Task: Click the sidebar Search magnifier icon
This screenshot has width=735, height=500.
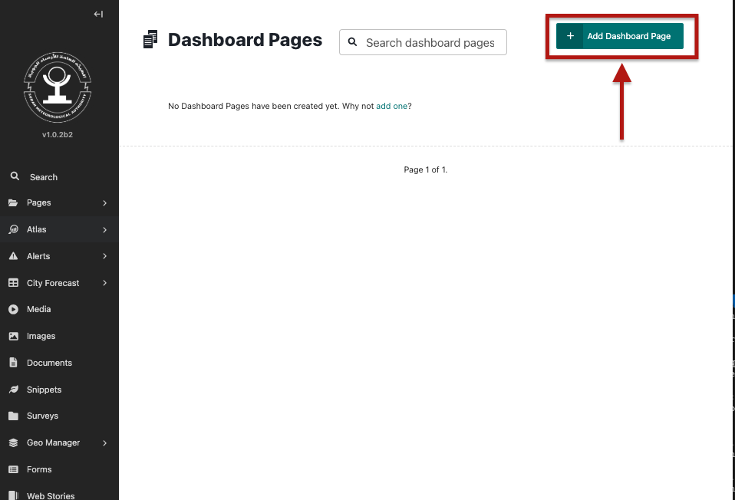Action: pos(15,176)
